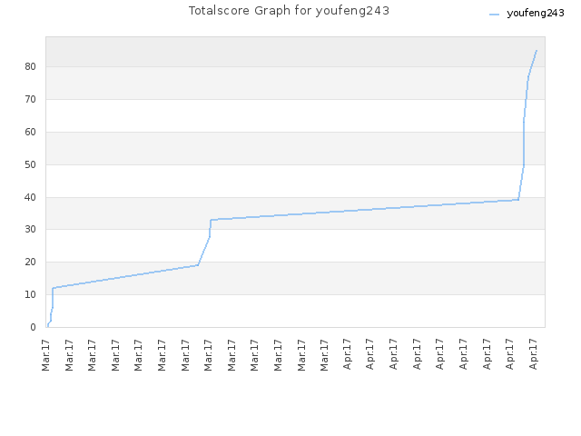
Task: Click the y-axis label 40
Action: tap(30, 197)
